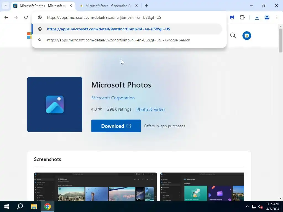The height and width of the screenshot is (212, 283).
Task: Close the Microsoft Store tab
Action: pyautogui.click(x=137, y=6)
